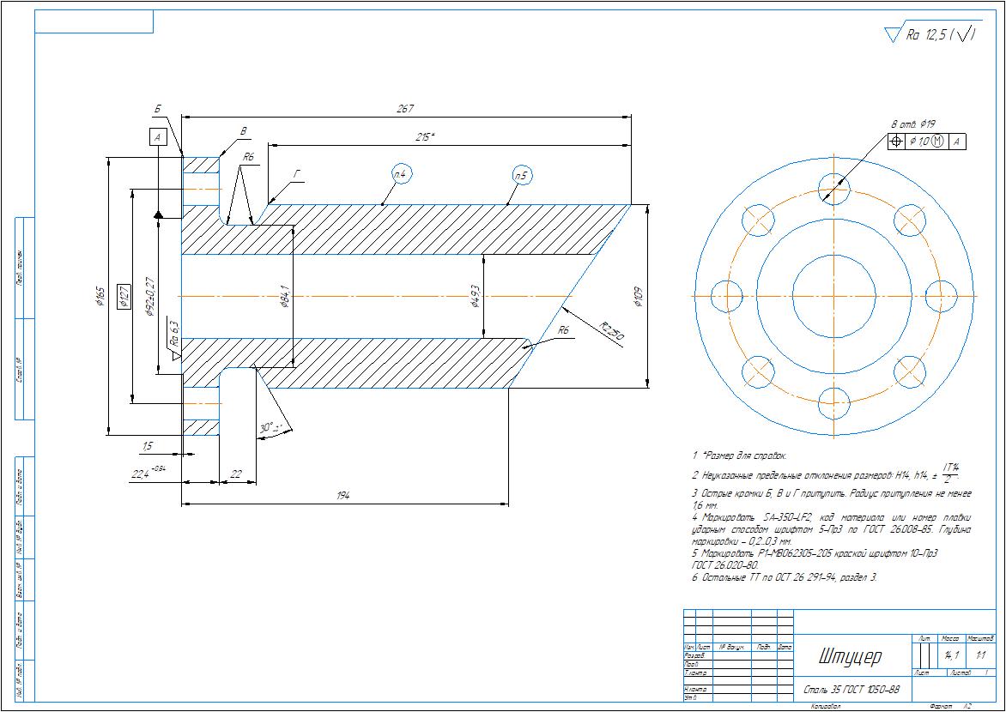Click the boxed dimension ø127
Viewport: 1006px width, 712px height.
point(124,296)
